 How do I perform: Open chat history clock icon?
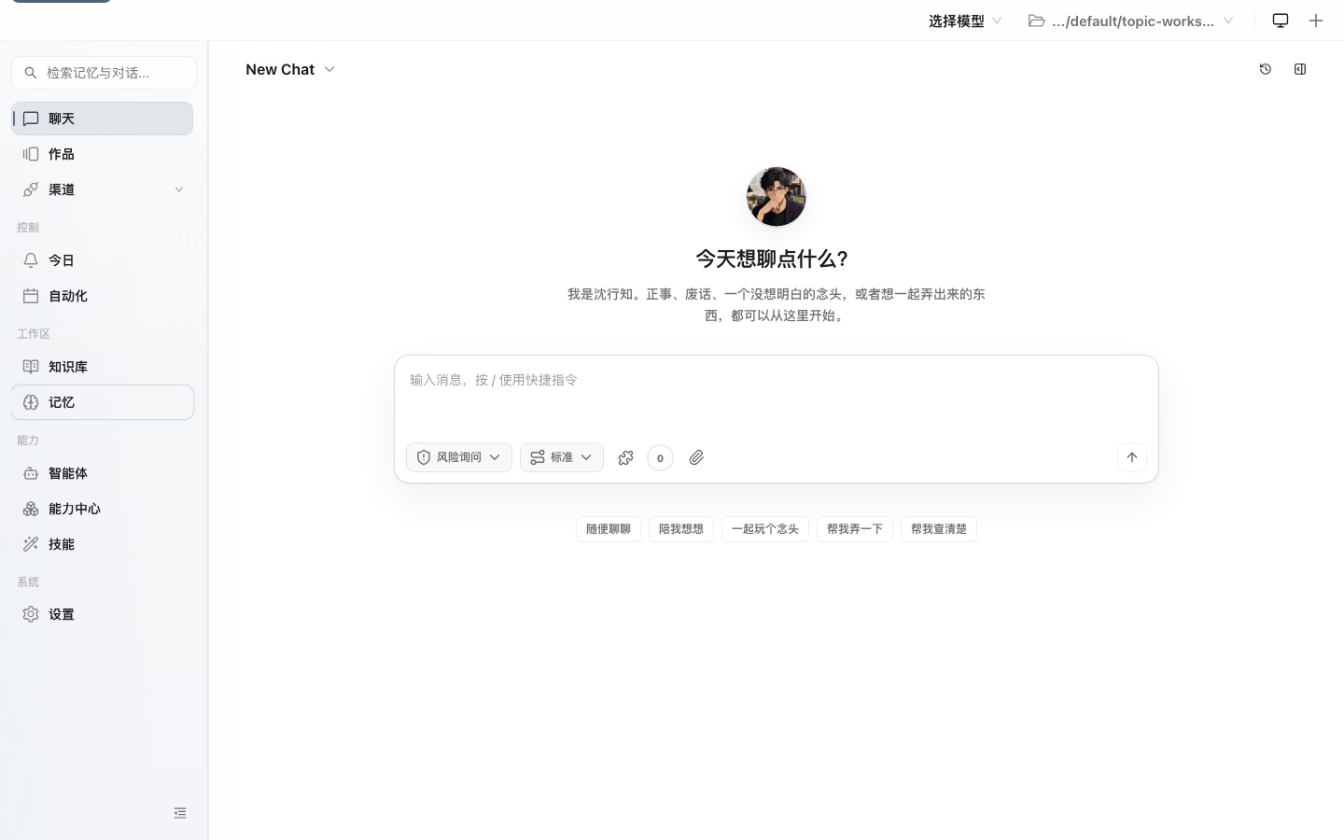point(1266,69)
